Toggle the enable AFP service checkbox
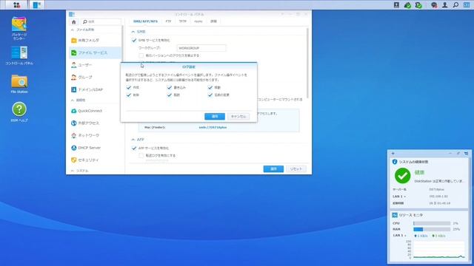The height and width of the screenshot is (266, 474). pos(134,149)
